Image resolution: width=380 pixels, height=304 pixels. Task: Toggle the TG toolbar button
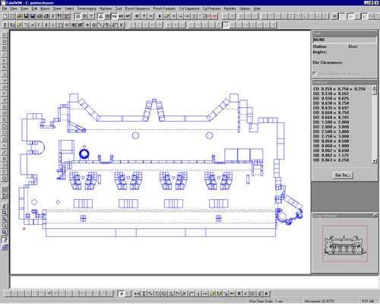(114, 16)
